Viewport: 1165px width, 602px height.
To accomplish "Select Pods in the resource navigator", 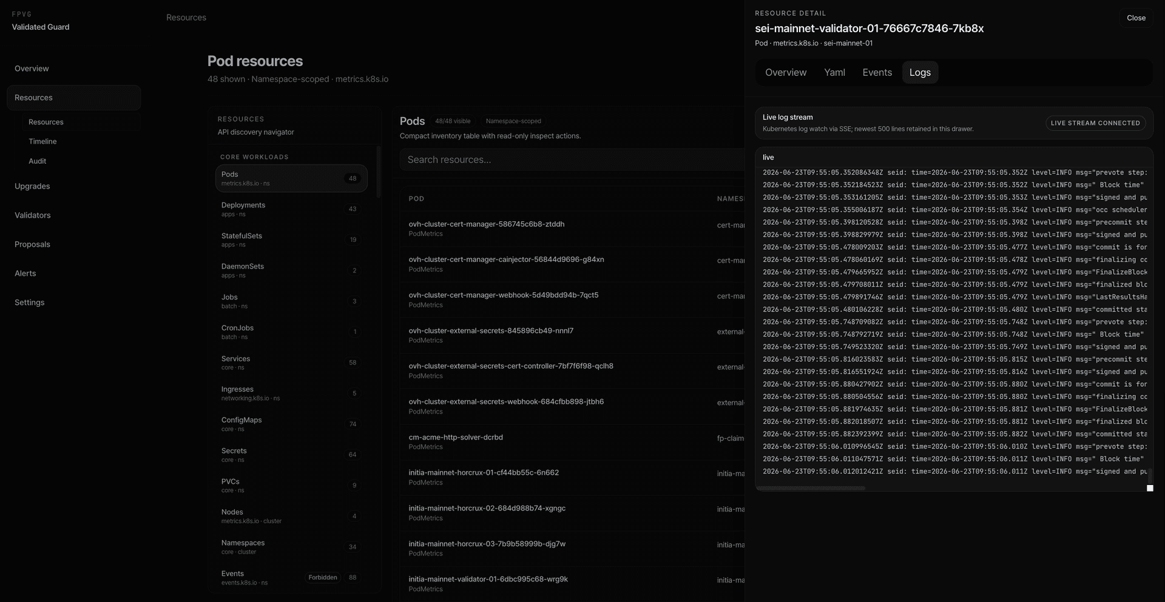I will coord(291,178).
